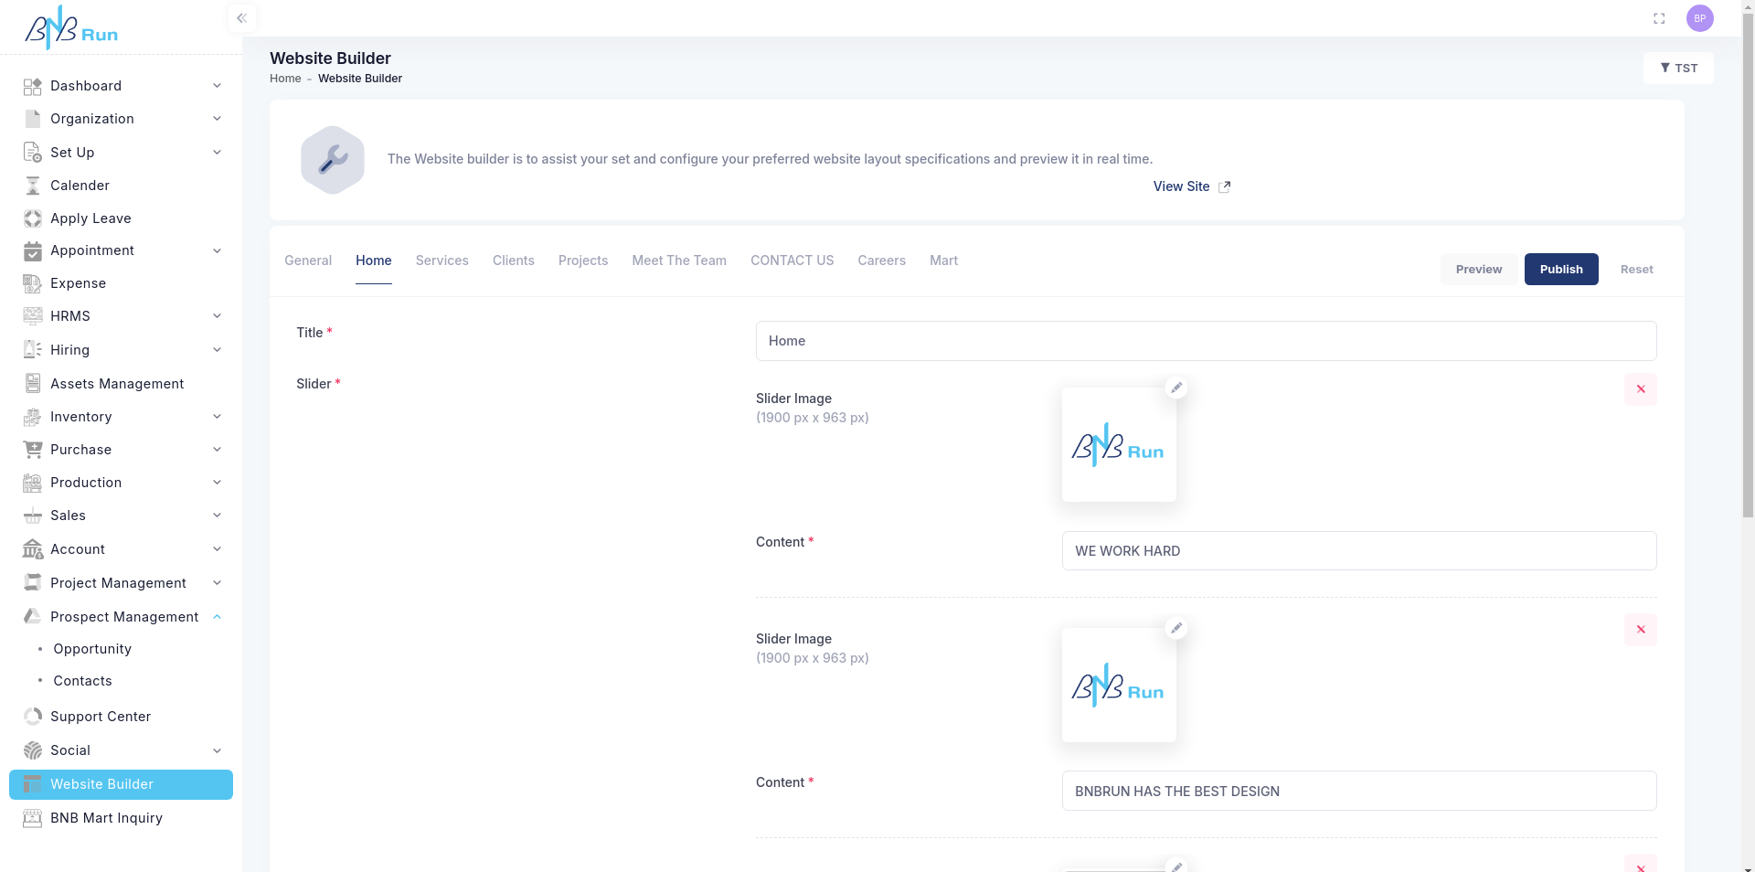1755x872 pixels.
Task: Open the BP user avatar menu
Action: pyautogui.click(x=1699, y=18)
